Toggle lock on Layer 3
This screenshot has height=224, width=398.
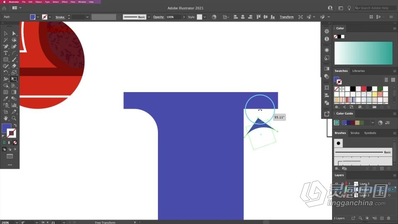click(342, 184)
